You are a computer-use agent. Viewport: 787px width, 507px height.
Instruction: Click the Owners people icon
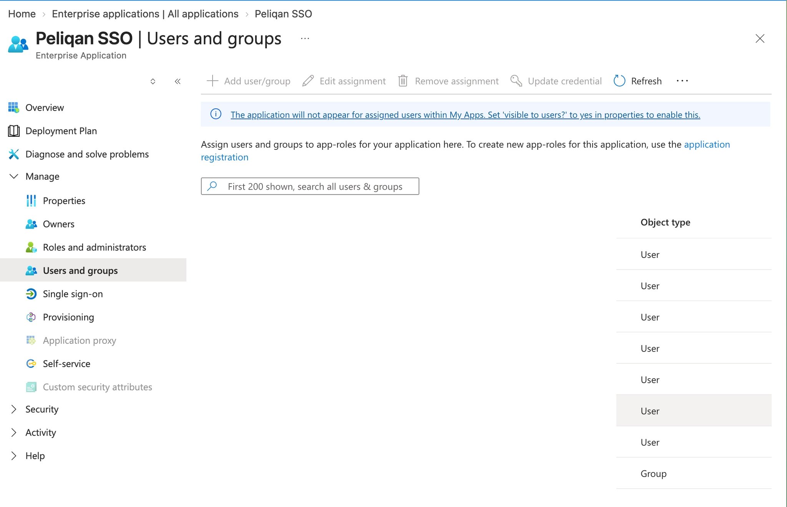(31, 224)
